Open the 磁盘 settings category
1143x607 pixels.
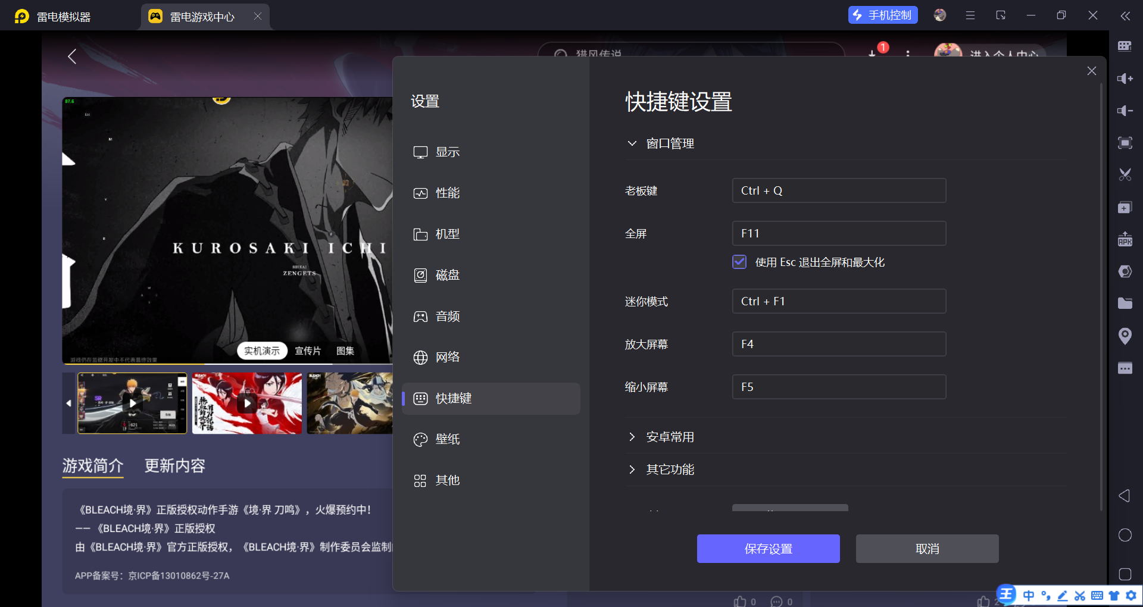point(491,275)
